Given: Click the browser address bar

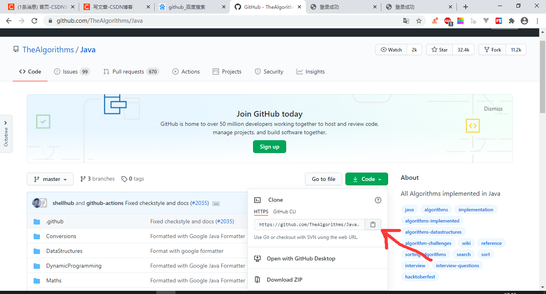Looking at the screenshot, I should coord(224,21).
